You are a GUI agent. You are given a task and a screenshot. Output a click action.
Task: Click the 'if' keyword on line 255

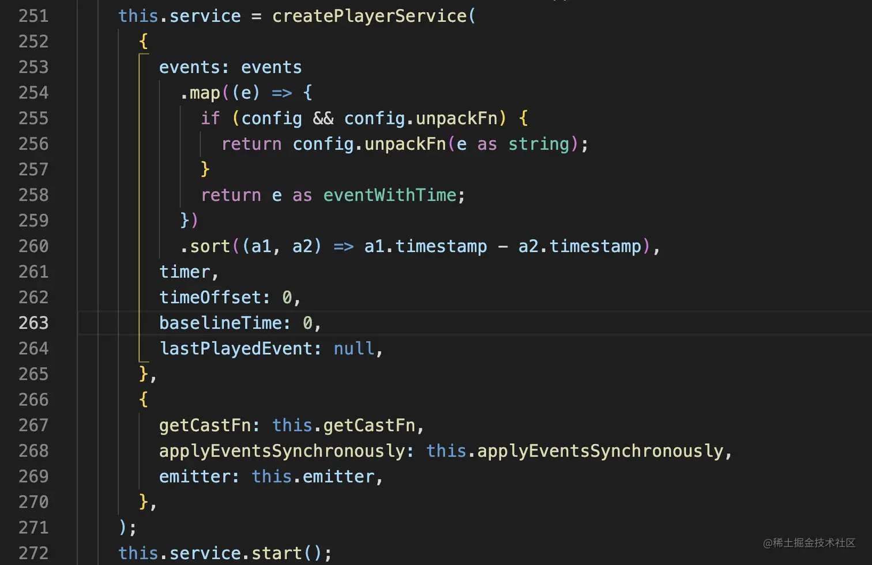211,118
